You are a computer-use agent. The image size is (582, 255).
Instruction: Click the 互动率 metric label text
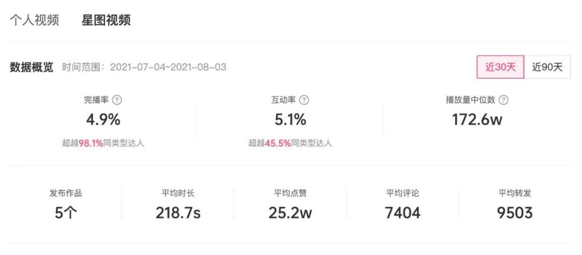click(x=283, y=100)
